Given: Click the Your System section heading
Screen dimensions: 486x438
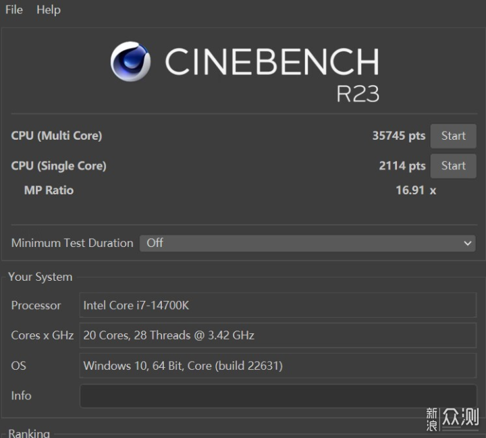Looking at the screenshot, I should point(40,277).
